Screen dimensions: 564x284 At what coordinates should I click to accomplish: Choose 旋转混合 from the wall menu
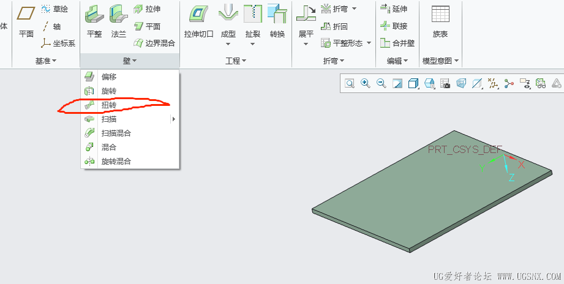click(129, 162)
